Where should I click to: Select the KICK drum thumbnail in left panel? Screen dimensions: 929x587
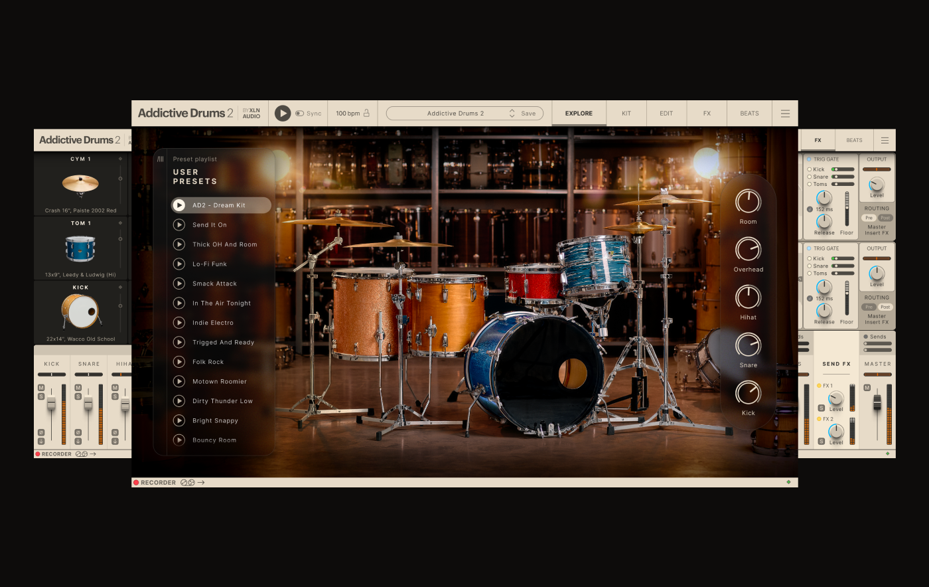(x=80, y=311)
